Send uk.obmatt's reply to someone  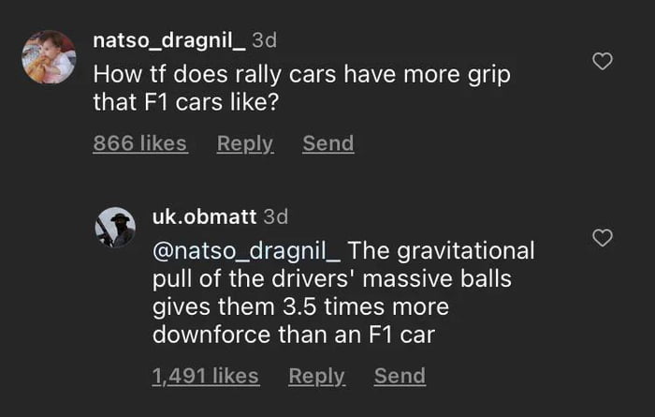click(x=400, y=376)
